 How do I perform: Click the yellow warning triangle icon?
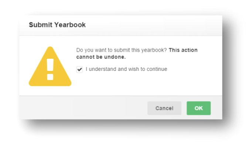pos(50,66)
